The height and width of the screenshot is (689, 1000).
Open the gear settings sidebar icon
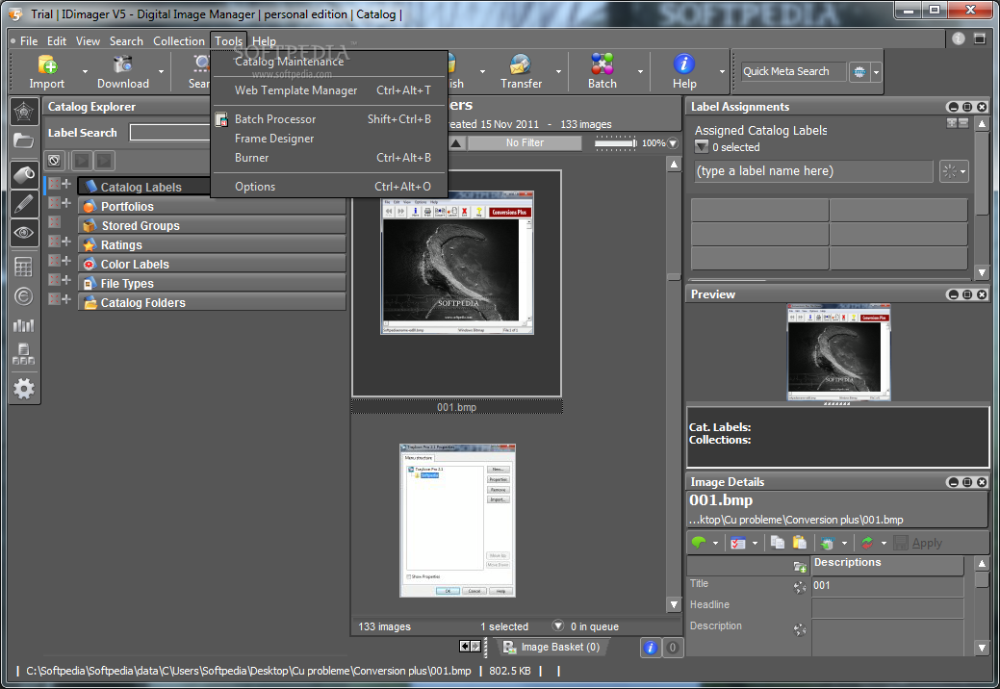click(24, 388)
